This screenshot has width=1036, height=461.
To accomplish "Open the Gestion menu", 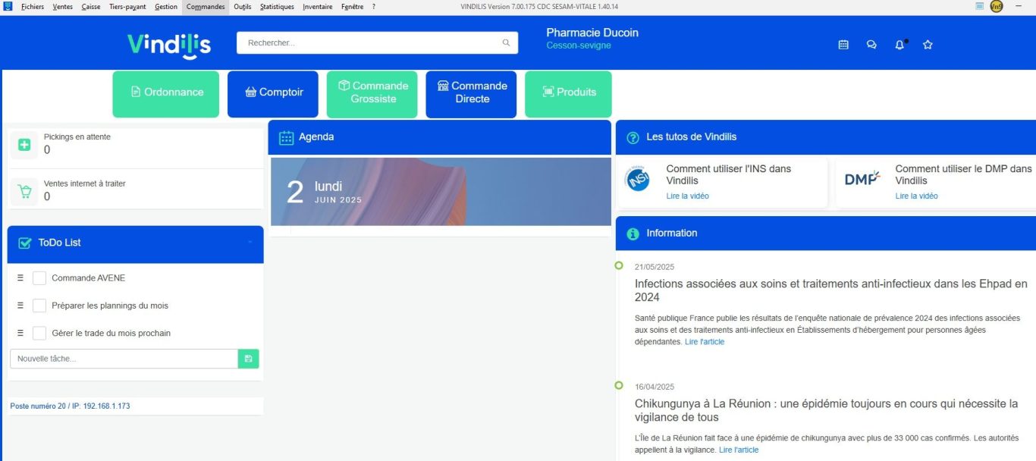I will pyautogui.click(x=166, y=6).
